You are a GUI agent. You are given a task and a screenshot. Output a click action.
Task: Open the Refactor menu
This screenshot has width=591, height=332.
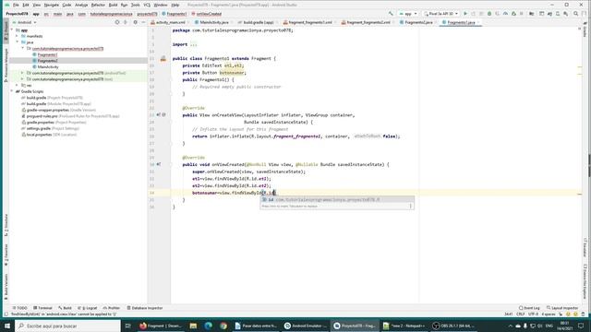point(98,5)
